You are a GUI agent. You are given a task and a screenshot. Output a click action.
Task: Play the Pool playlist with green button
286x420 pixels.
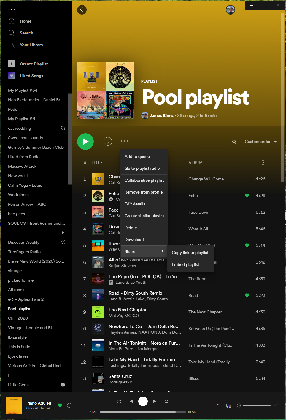pos(85,142)
